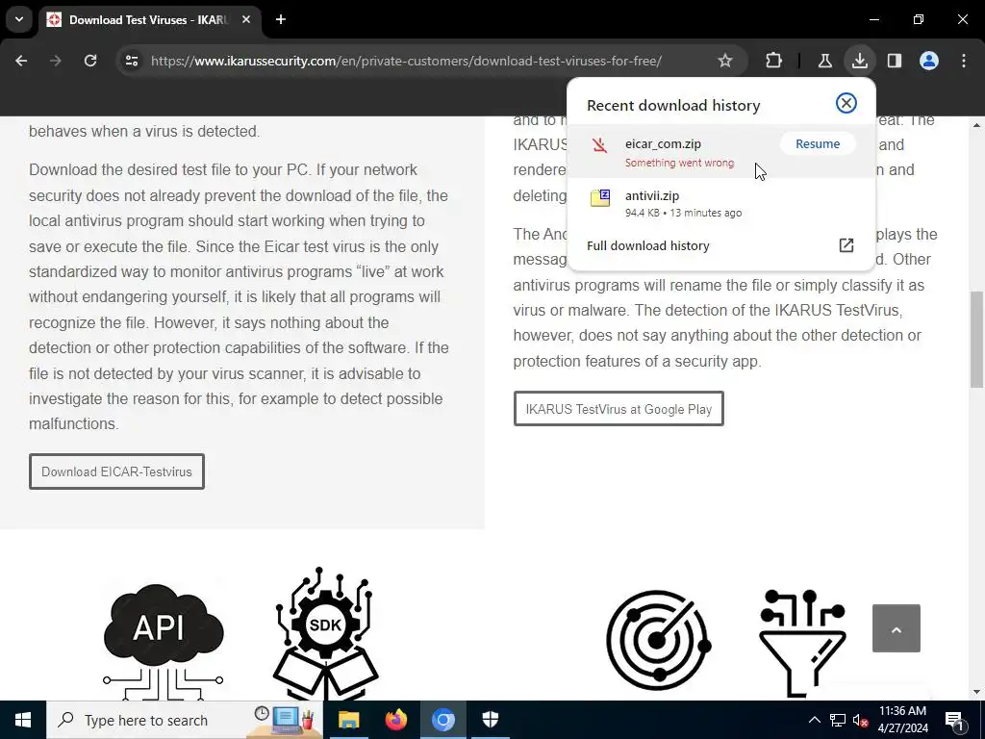Toggle the Downloads toolbar icon

(x=859, y=61)
